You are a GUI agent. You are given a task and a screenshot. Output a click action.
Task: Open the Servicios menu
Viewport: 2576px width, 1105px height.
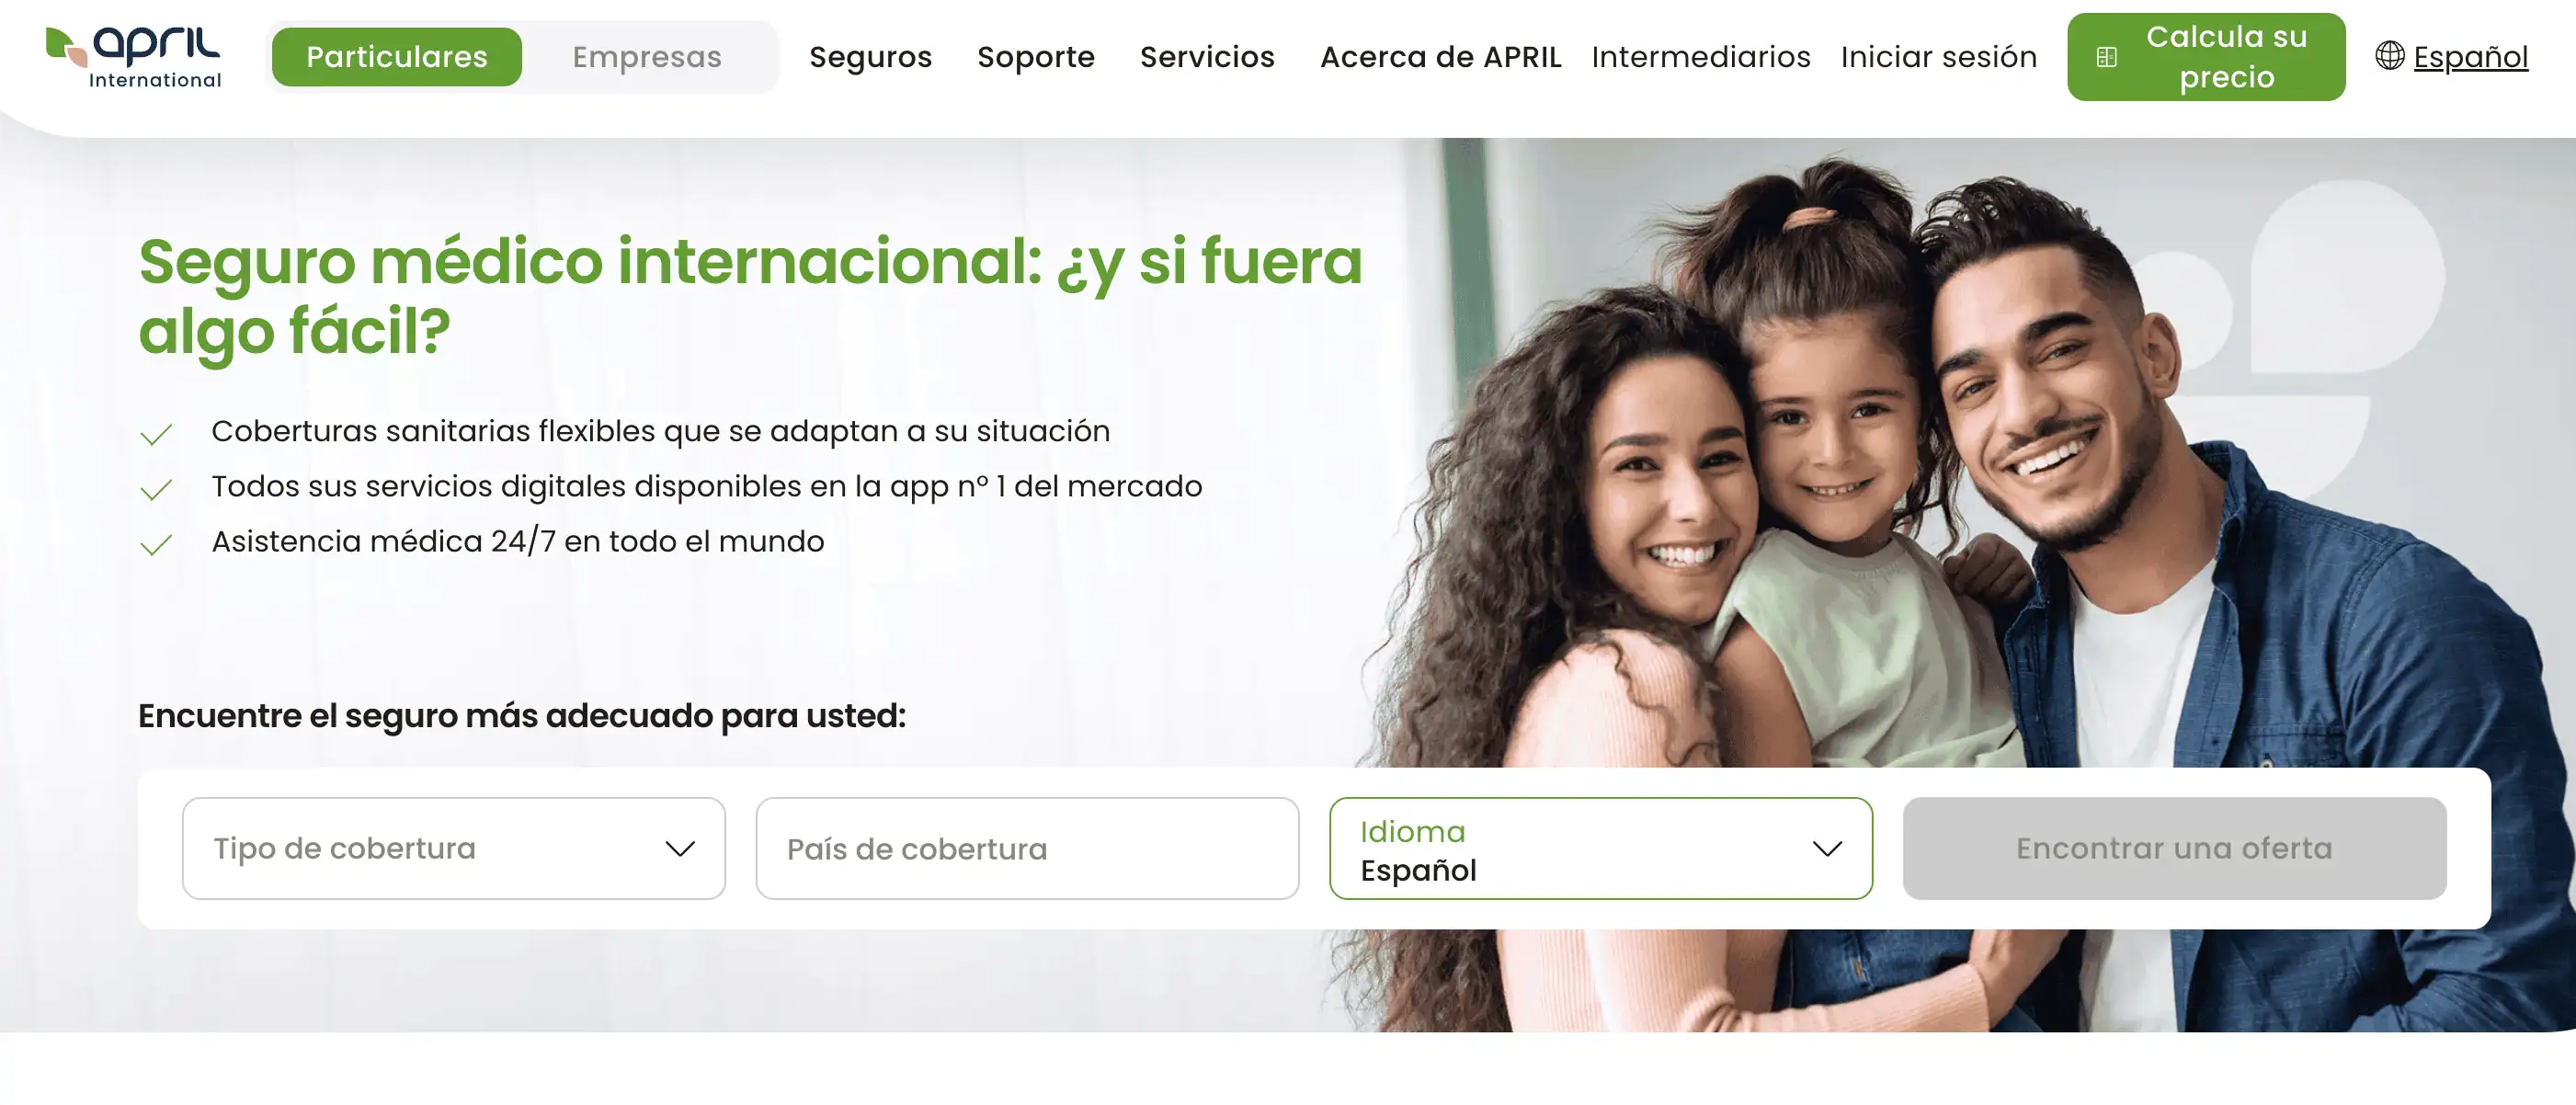[x=1207, y=57]
